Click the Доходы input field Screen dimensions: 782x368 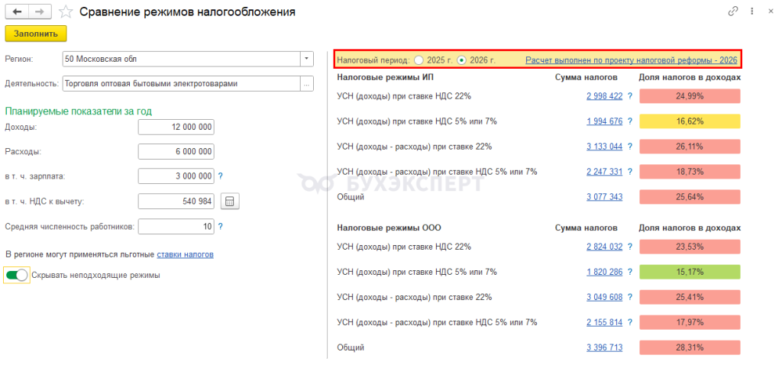[x=176, y=127]
